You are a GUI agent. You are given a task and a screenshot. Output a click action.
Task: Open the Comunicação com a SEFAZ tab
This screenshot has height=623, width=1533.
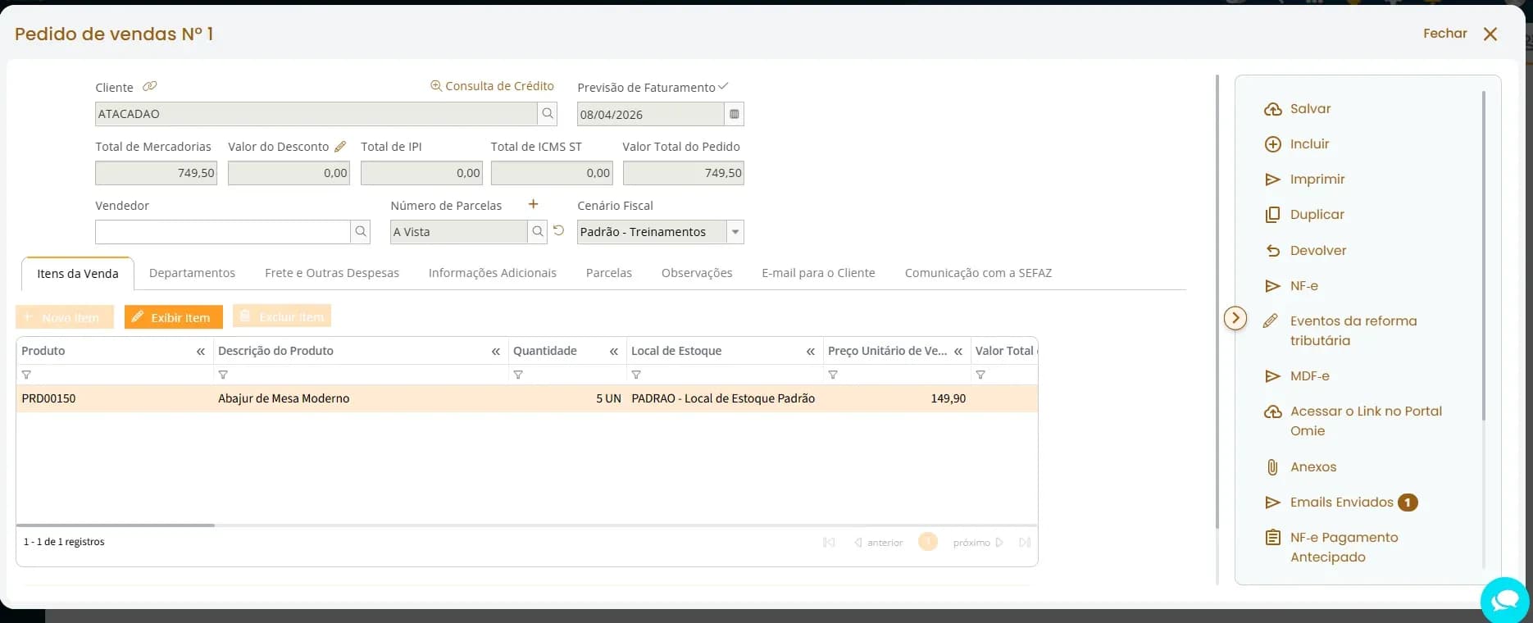click(x=978, y=273)
